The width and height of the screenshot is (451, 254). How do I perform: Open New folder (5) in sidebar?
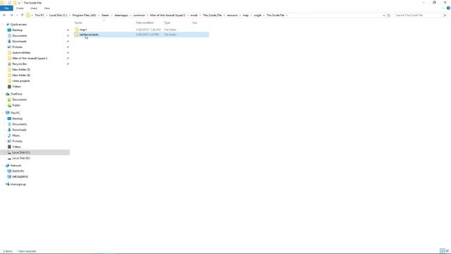[21, 70]
